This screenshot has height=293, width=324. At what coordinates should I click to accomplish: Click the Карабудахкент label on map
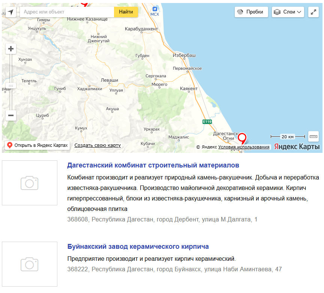pyautogui.click(x=141, y=29)
